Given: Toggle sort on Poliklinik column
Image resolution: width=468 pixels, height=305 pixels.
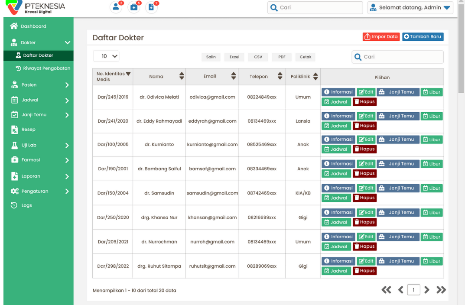Looking at the screenshot, I should pyautogui.click(x=315, y=76).
